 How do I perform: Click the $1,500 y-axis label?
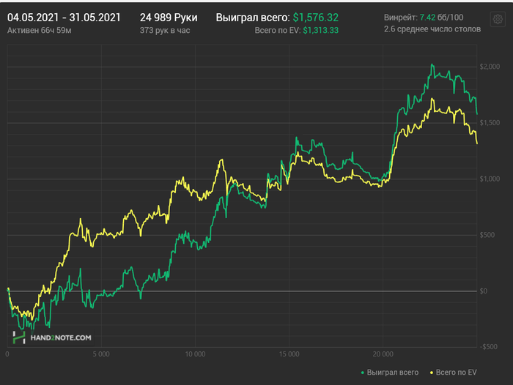point(490,123)
